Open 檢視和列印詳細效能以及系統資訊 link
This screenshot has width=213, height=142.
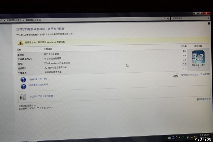pyautogui.click(x=195, y=75)
